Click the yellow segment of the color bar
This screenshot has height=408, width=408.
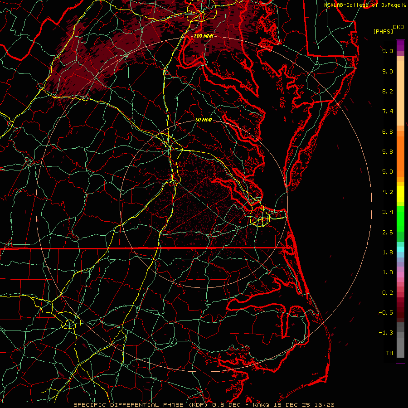click(400, 194)
